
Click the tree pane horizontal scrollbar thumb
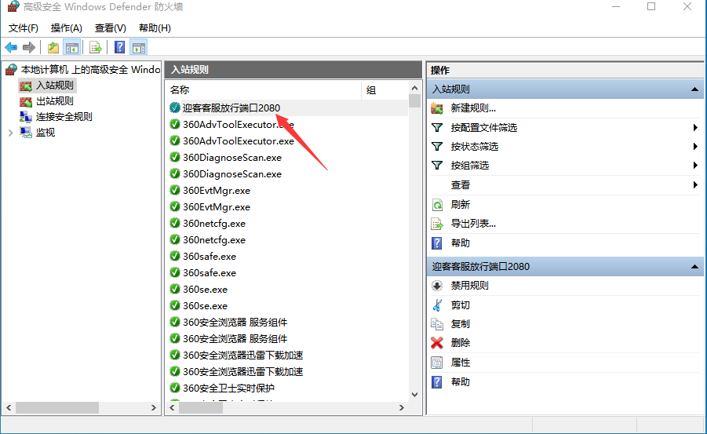pos(57,408)
